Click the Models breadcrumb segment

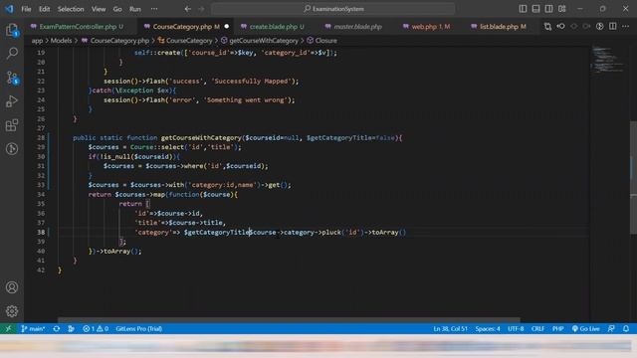tap(62, 41)
